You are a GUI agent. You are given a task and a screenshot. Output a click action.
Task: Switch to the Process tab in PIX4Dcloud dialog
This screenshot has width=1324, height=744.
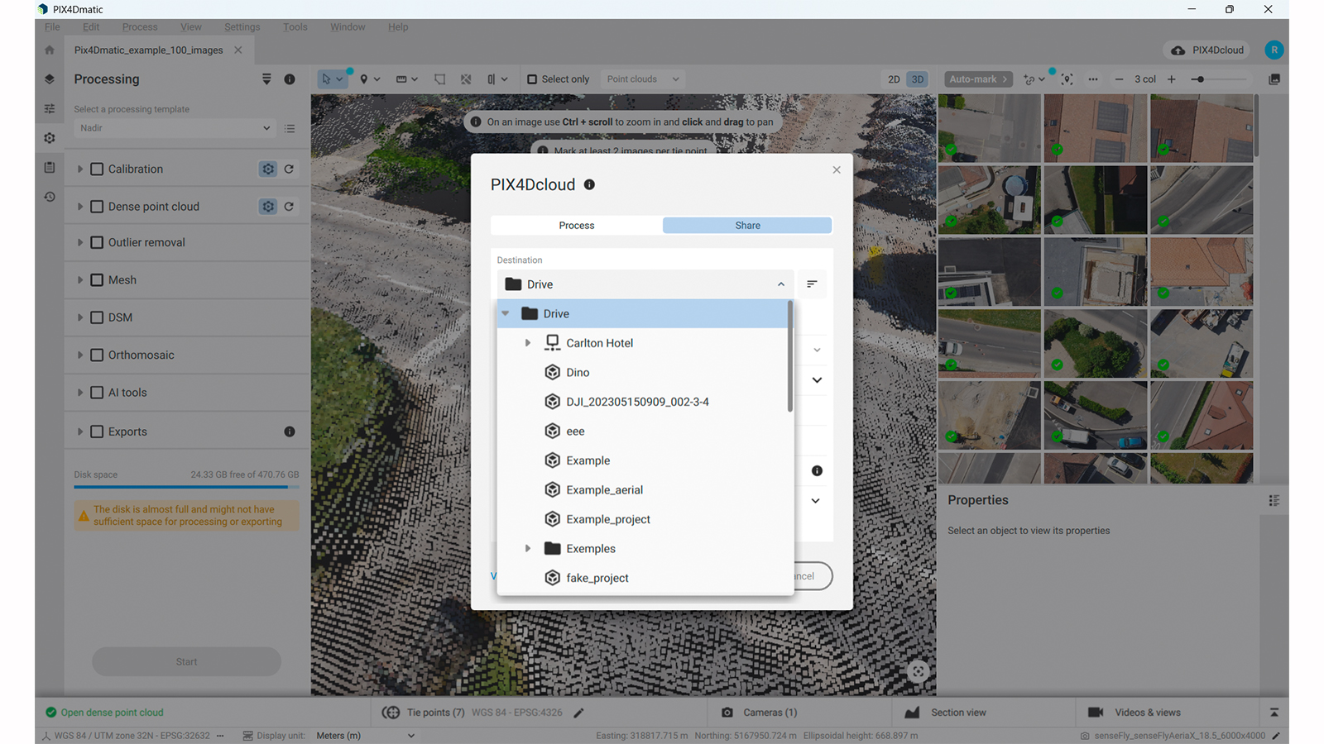tap(576, 225)
